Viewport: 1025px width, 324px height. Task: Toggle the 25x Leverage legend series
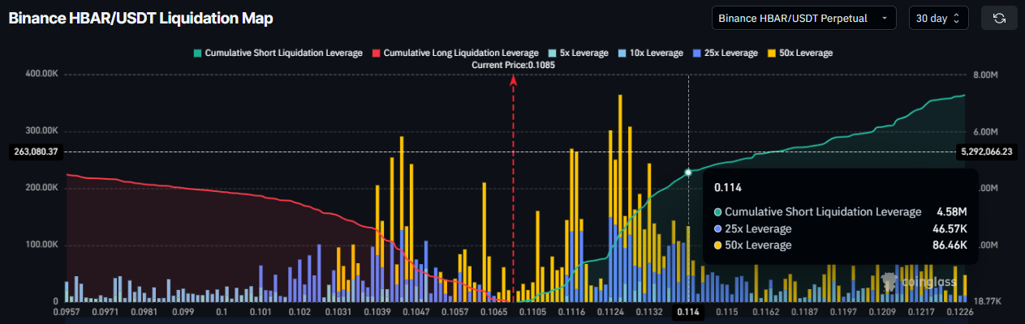[727, 53]
